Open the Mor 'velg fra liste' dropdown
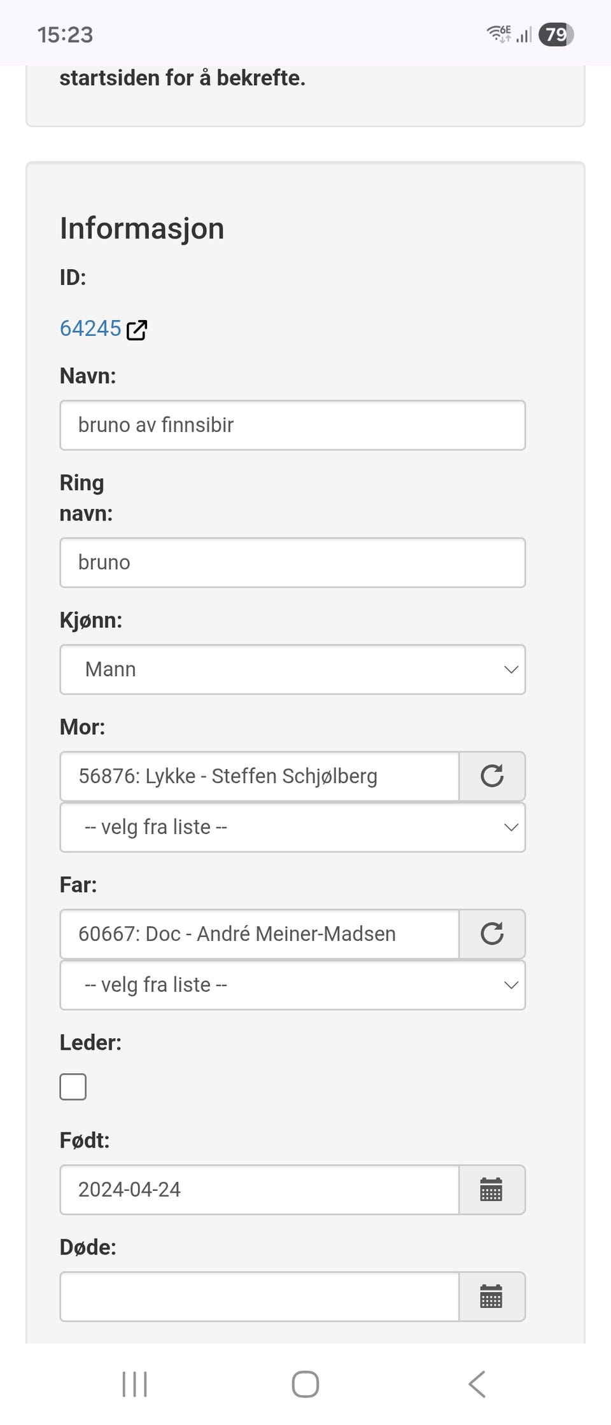This screenshot has height=1425, width=611. pos(293,827)
